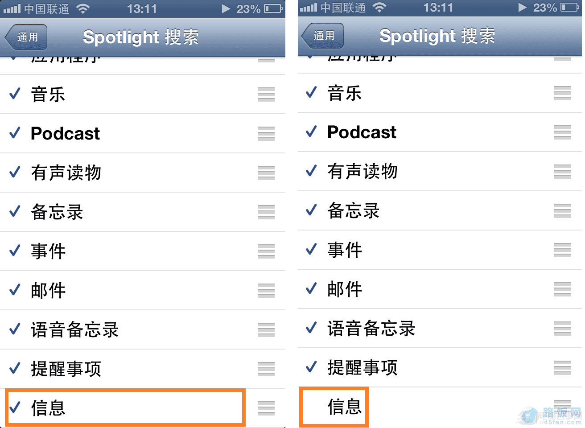Tap the 提醒事项 reorder handle in right screenshot
The image size is (585, 428).
click(x=562, y=368)
